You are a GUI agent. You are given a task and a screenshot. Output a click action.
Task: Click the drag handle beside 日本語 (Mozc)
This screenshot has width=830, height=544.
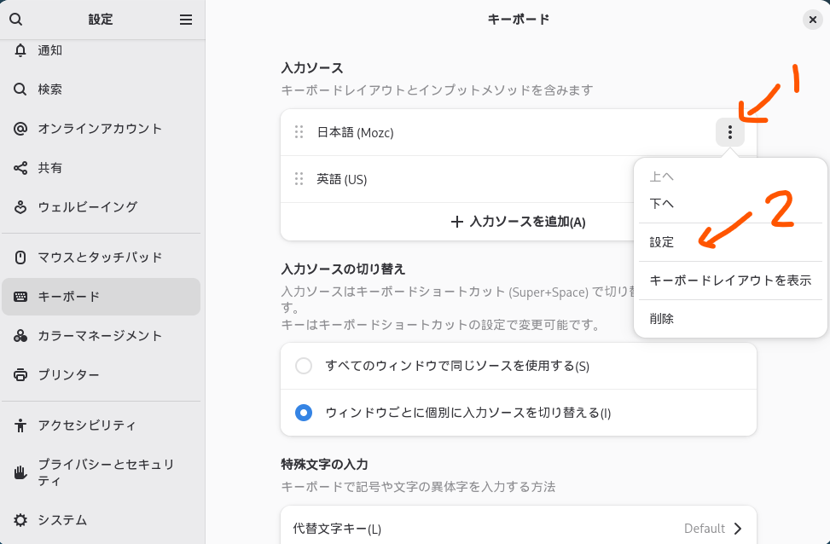(299, 132)
